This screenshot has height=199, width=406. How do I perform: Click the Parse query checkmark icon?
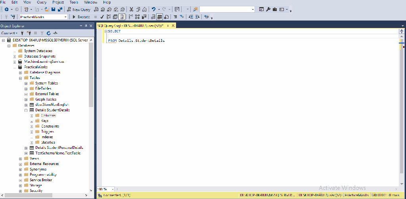(102, 17)
